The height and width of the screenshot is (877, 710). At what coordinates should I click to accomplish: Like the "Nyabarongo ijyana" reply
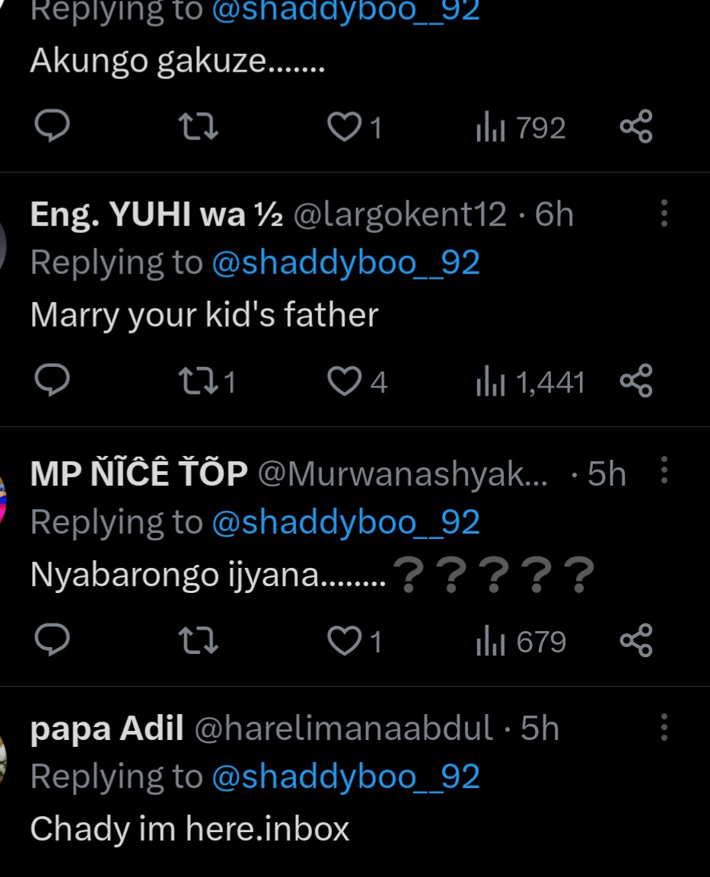click(x=343, y=641)
